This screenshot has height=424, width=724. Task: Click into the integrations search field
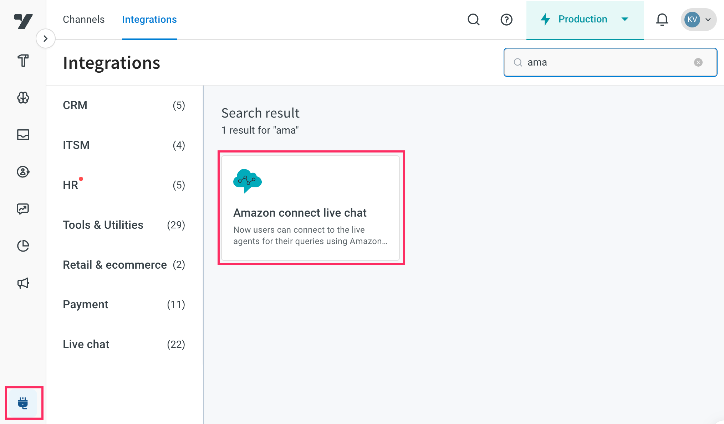coord(610,62)
